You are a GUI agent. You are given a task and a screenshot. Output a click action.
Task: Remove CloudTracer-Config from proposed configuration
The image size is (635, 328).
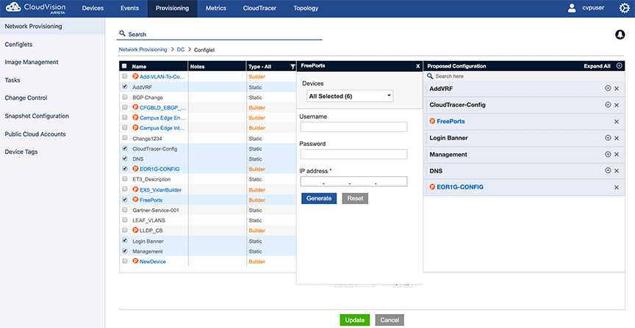(x=617, y=105)
